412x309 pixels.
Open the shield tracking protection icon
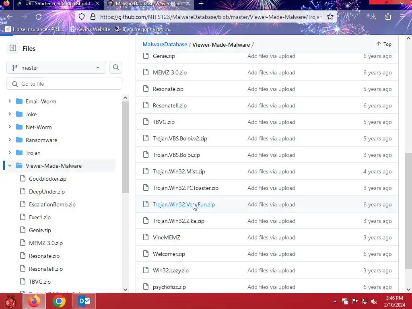[82, 17]
